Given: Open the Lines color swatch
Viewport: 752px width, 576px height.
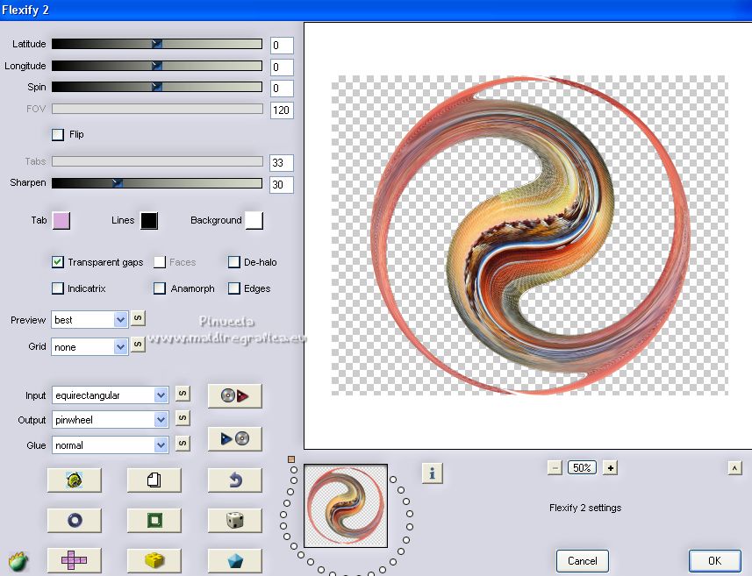Looking at the screenshot, I should pyautogui.click(x=149, y=221).
